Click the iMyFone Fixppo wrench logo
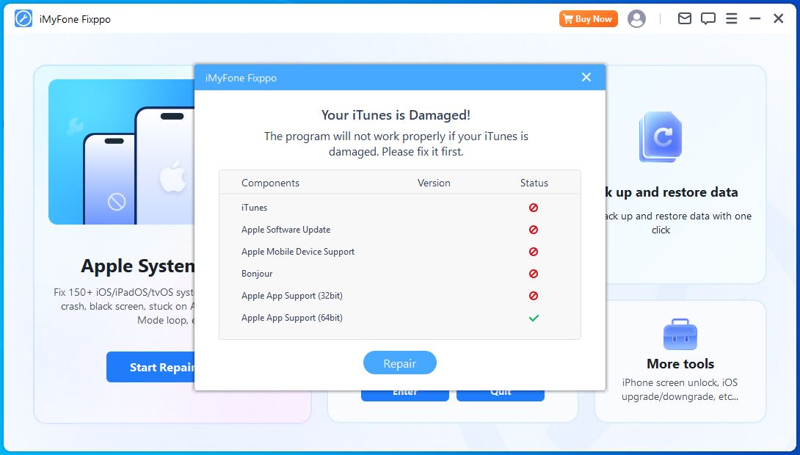This screenshot has height=455, width=800. click(x=23, y=19)
